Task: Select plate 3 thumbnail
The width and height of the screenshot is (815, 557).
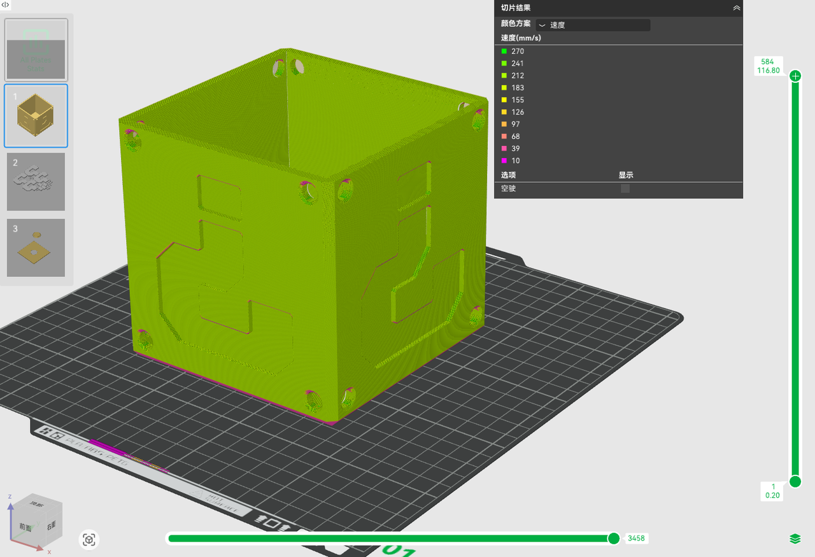Action: click(x=36, y=248)
